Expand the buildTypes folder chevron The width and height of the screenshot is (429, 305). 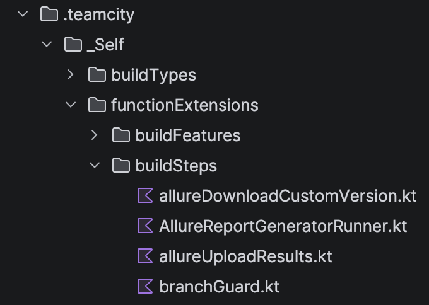(71, 74)
